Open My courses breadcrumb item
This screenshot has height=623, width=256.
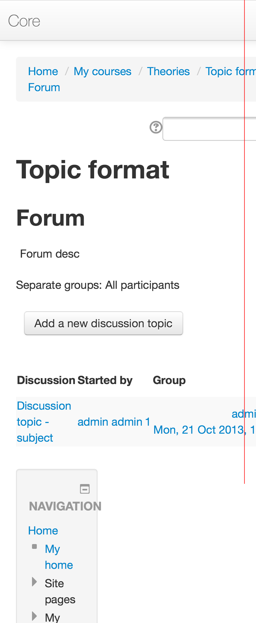coord(103,72)
